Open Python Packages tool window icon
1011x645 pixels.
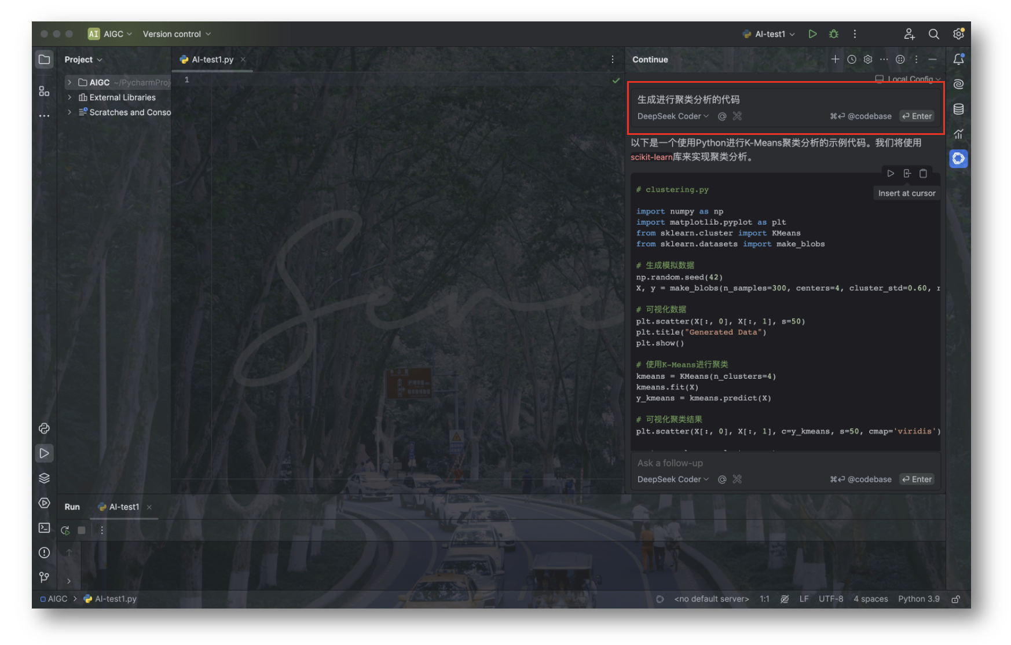coord(44,428)
